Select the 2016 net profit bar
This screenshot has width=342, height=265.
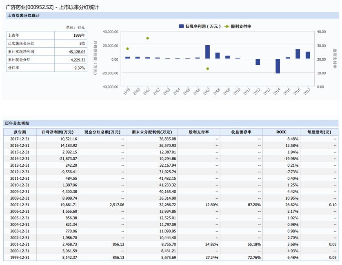click(x=298, y=54)
